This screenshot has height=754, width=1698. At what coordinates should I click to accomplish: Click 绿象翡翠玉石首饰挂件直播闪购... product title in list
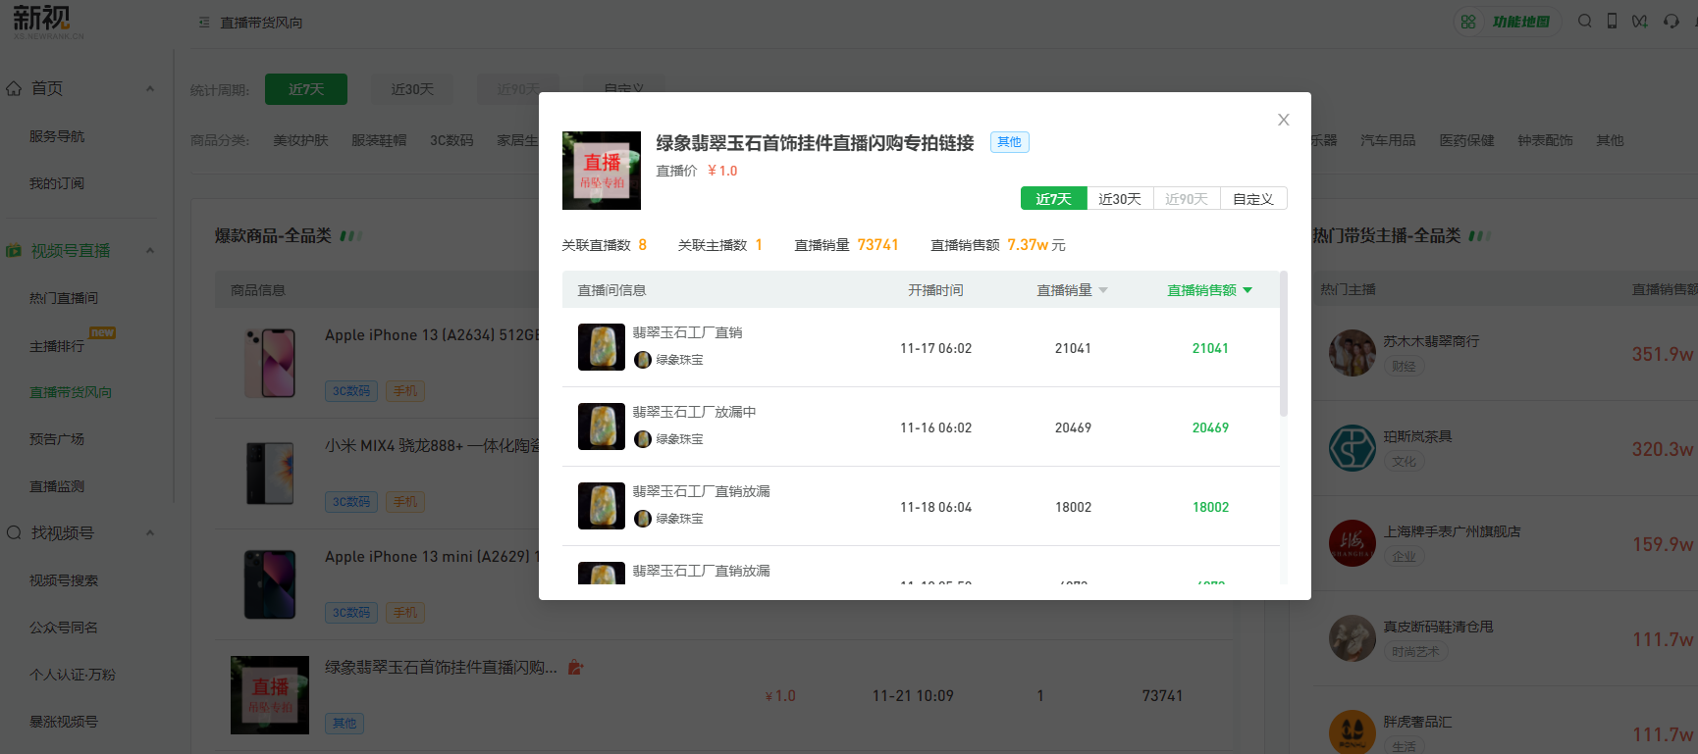point(441,668)
